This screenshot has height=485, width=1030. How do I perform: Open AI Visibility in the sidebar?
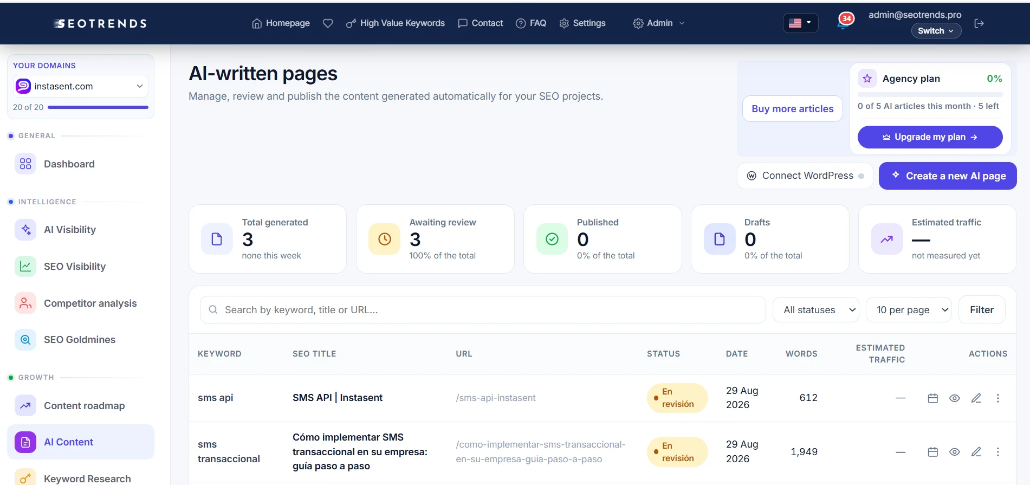coord(81,230)
